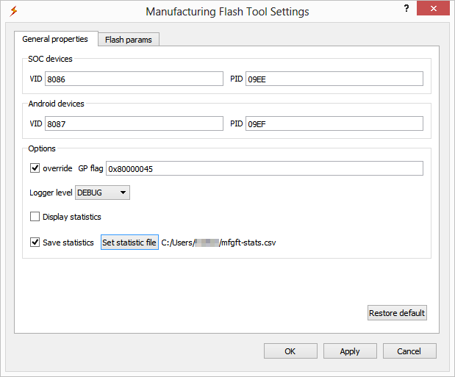Screen dimensions: 455x377
Task: Select the General properties tab
Action: (55, 39)
